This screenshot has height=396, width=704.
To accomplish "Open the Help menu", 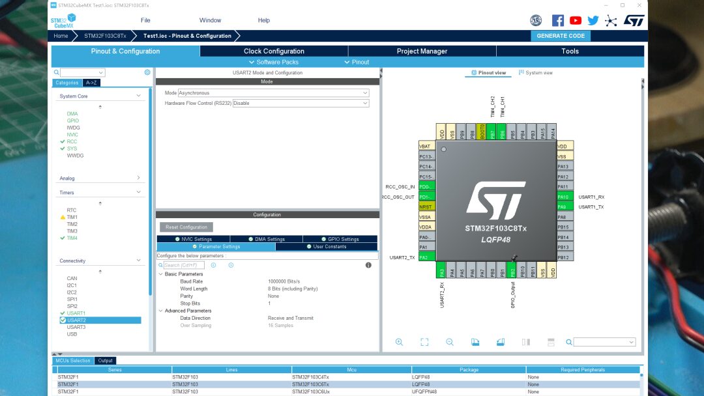I will coord(264,20).
